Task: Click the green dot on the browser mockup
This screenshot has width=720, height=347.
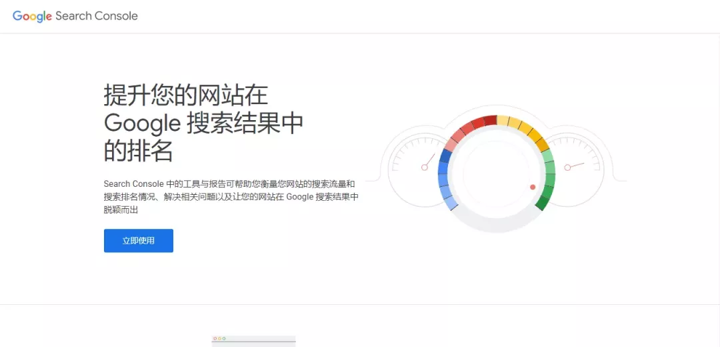Action: click(224, 338)
